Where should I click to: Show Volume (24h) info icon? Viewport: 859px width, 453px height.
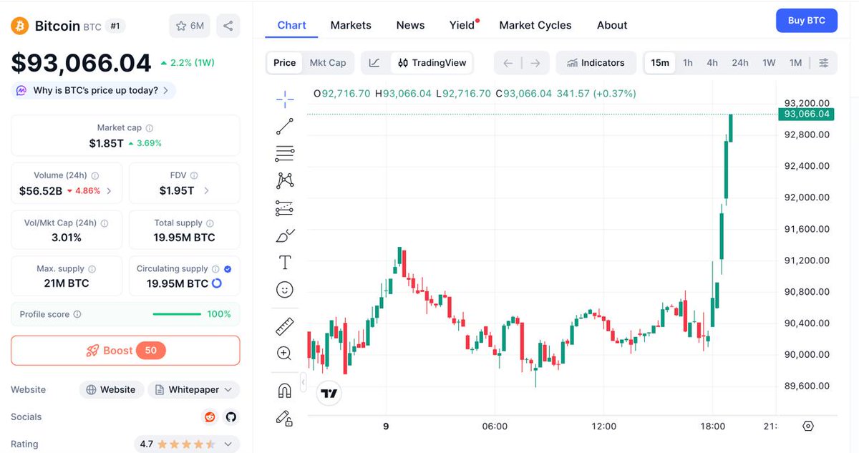[x=95, y=175]
